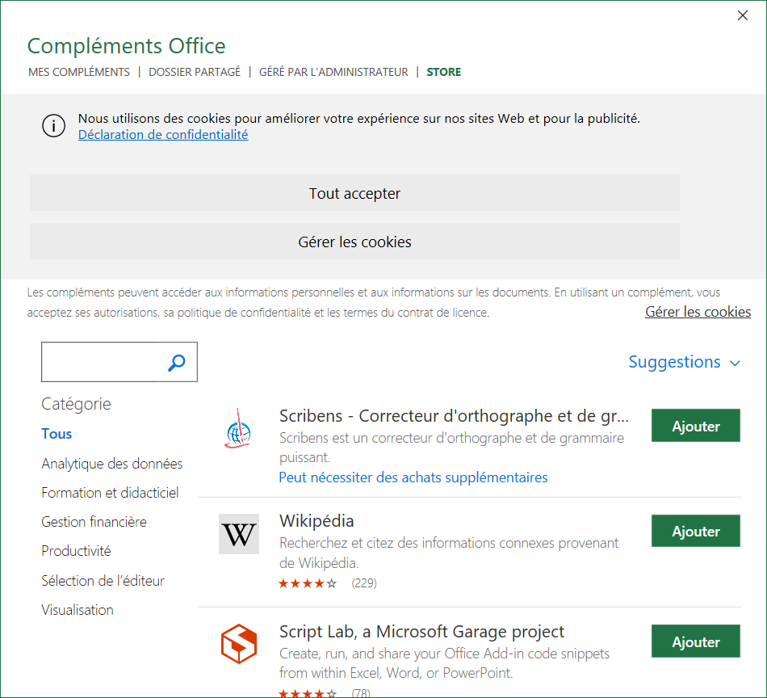
Task: Open the DOSSIER PARTAGÉ tab
Action: [x=195, y=72]
